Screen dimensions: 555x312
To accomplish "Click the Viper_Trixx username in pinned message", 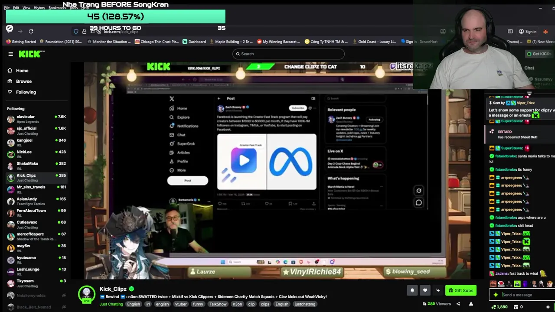I will tap(526, 103).
